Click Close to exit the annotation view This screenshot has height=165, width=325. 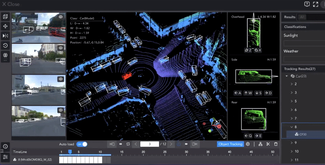coord(11,4)
